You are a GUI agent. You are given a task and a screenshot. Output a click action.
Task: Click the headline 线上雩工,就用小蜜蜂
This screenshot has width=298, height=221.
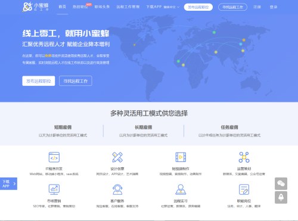66,33
